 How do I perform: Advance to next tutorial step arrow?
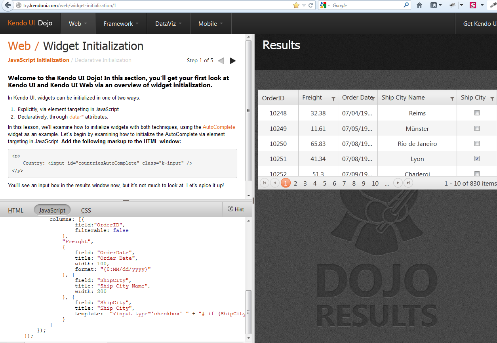233,60
